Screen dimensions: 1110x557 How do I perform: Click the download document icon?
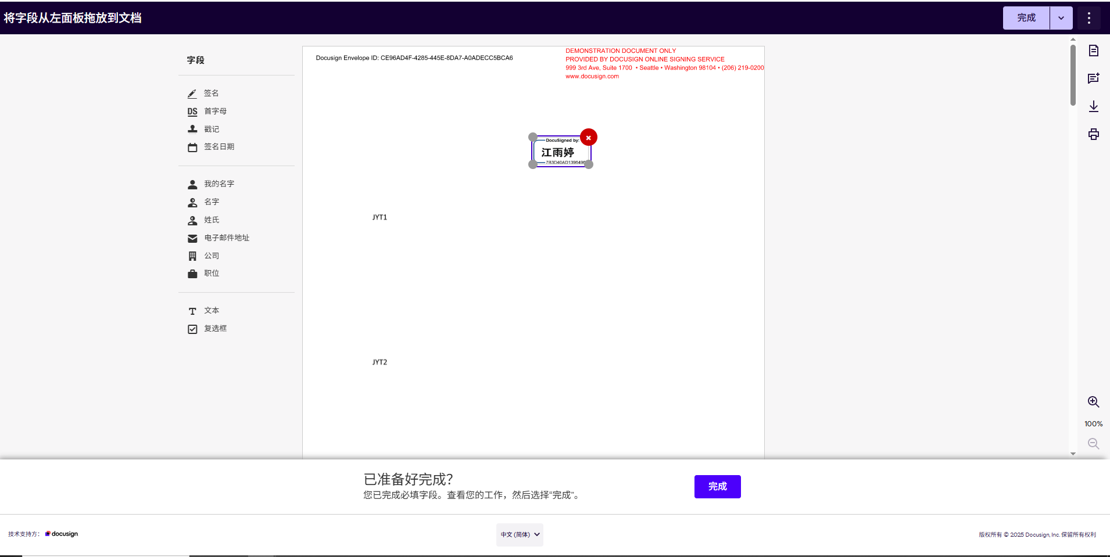pos(1093,106)
